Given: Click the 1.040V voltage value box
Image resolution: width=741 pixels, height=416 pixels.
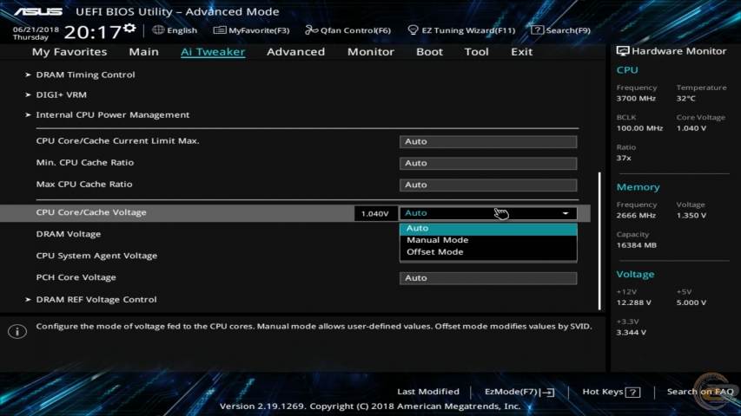Looking at the screenshot, I should coord(375,214).
